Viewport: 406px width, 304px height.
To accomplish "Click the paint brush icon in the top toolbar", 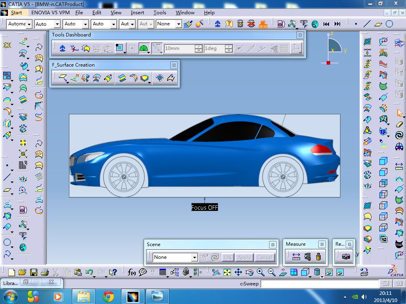I will point(188,24).
